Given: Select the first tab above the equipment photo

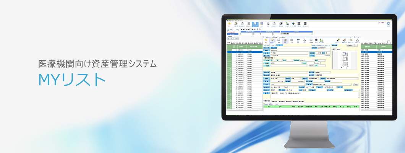Looking at the screenshot, I should (x=334, y=49).
